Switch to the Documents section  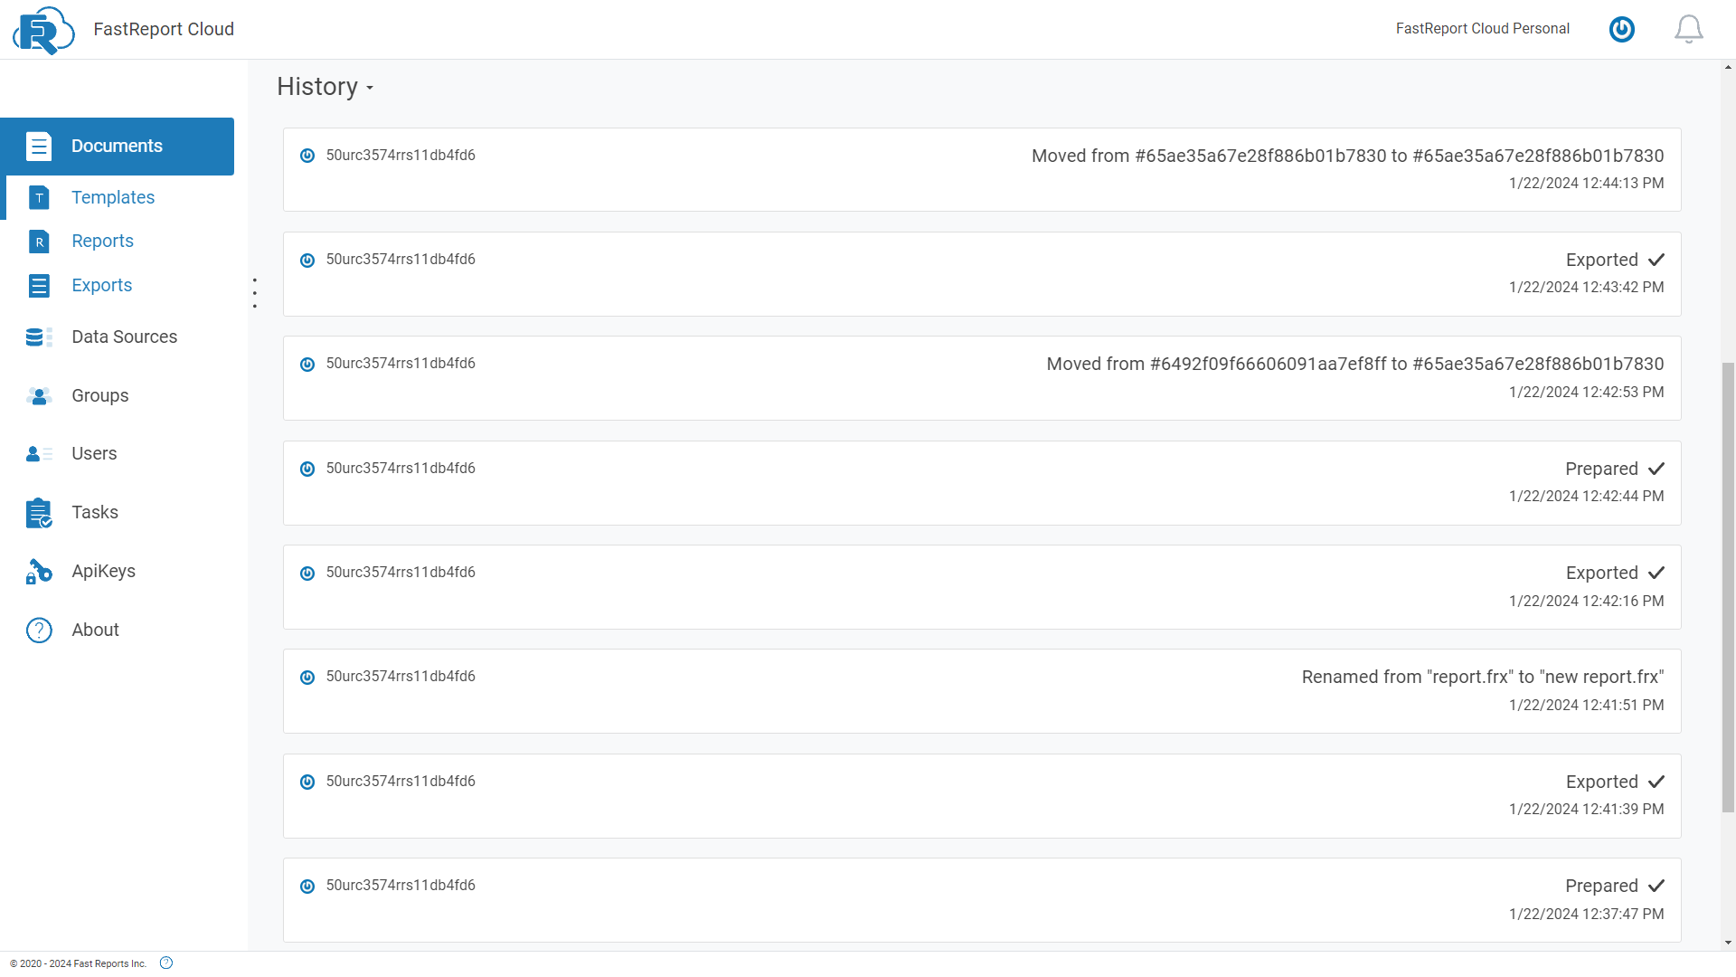(117, 146)
